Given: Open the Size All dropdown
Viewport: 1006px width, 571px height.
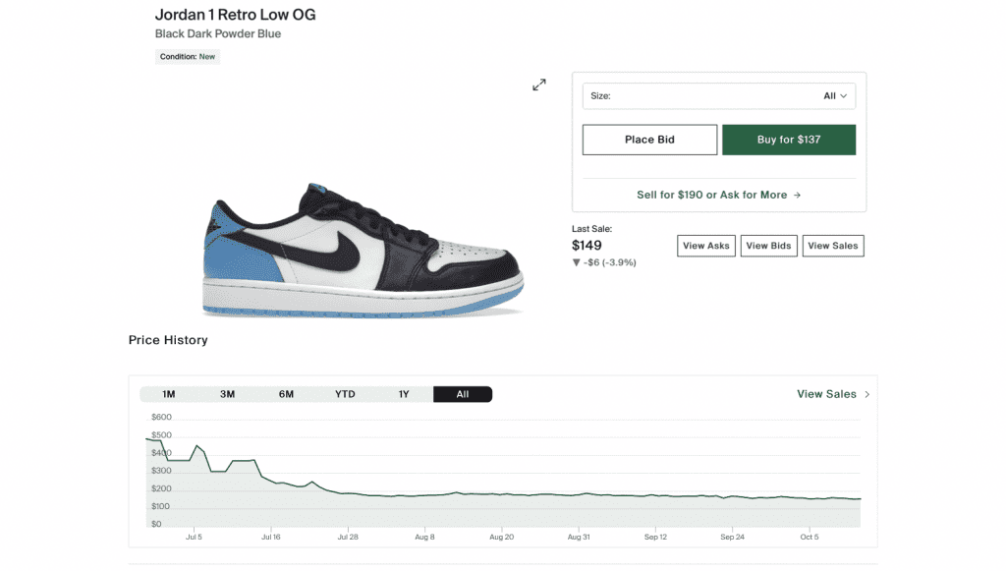Looking at the screenshot, I should tap(718, 95).
